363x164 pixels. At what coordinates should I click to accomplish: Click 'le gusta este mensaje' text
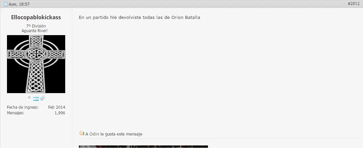[121, 134]
